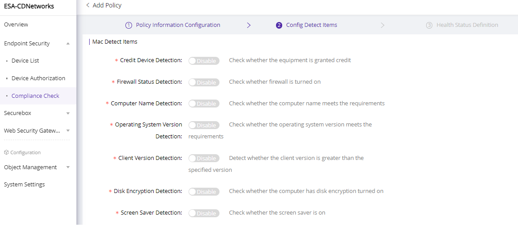The image size is (518, 230).
Task: Click chevron between steps 1 and 2
Action: click(249, 25)
